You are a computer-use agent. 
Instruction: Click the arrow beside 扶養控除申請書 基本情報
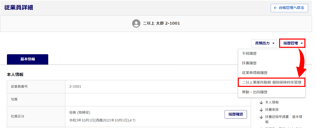tap(261, 117)
